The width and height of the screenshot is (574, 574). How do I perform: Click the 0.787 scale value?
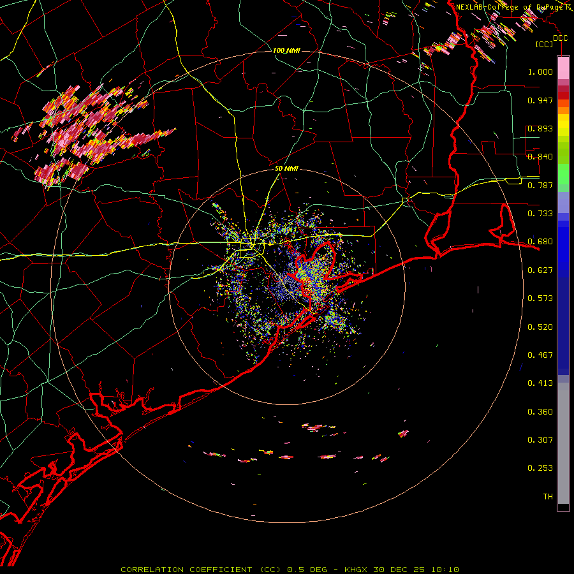540,185
